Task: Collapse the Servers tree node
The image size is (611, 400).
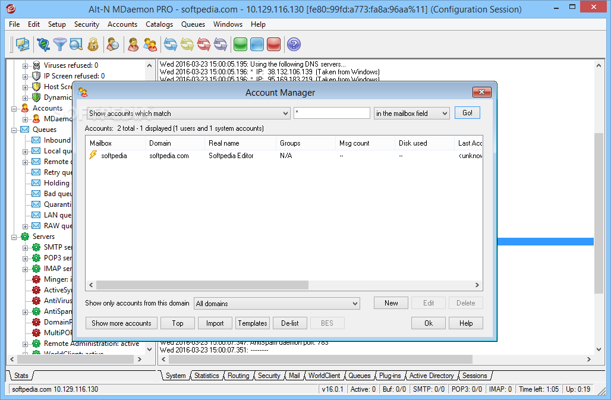Action: click(14, 237)
